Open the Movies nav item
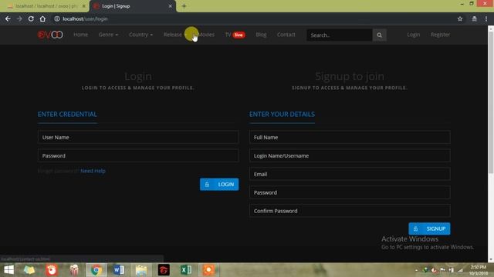 206,35
